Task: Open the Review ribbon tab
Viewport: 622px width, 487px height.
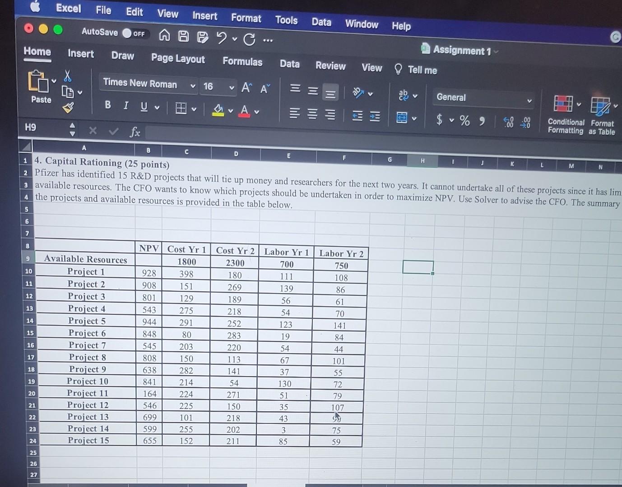Action: tap(330, 66)
